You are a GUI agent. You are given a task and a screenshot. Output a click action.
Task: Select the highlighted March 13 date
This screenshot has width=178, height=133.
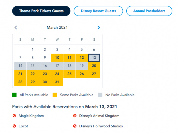coord(94,58)
